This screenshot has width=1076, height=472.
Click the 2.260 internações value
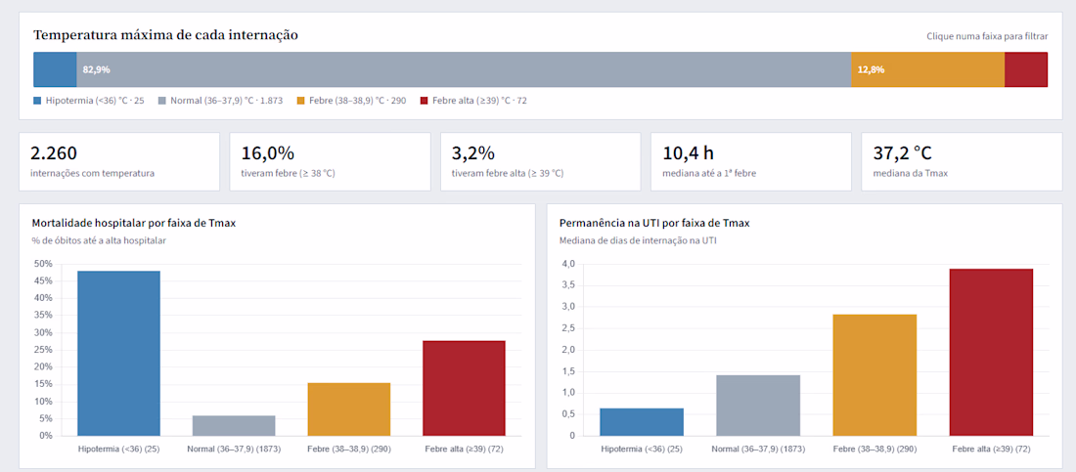click(x=54, y=153)
